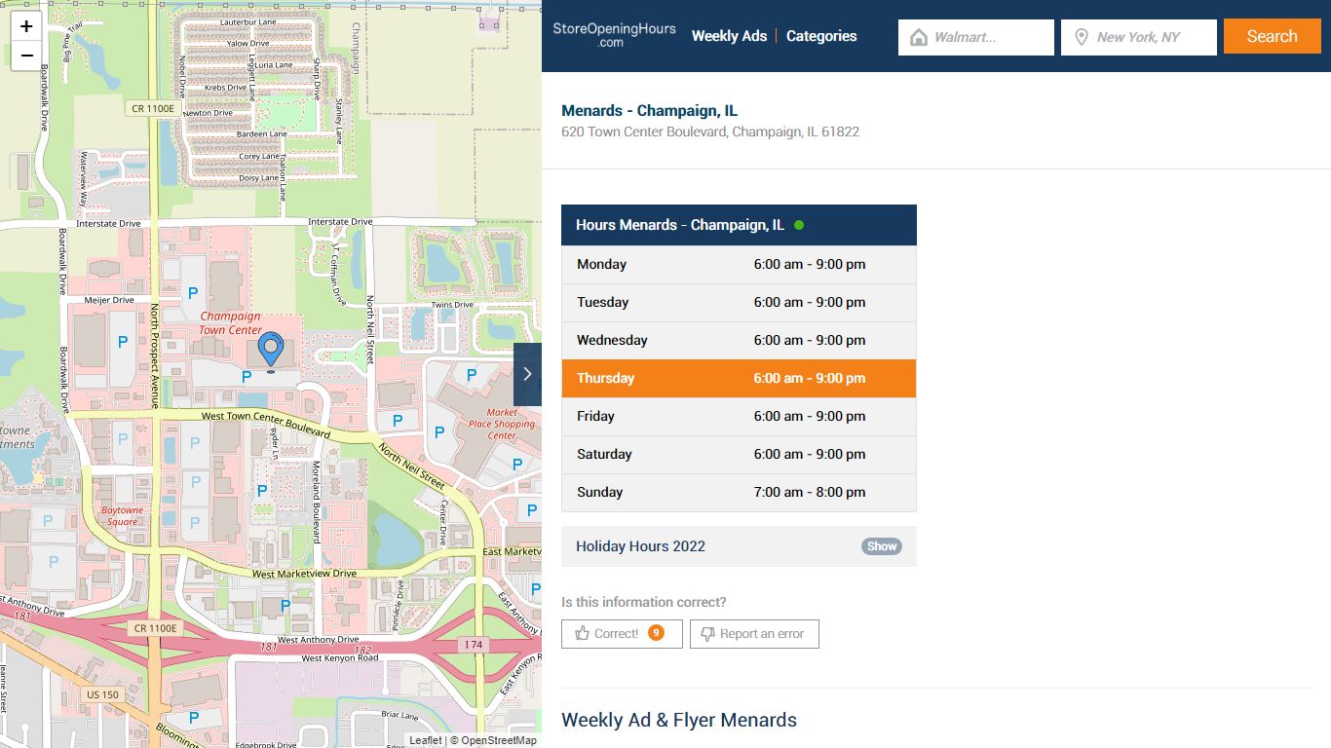Select the Tuesday hours row
This screenshot has width=1331, height=748.
(739, 302)
